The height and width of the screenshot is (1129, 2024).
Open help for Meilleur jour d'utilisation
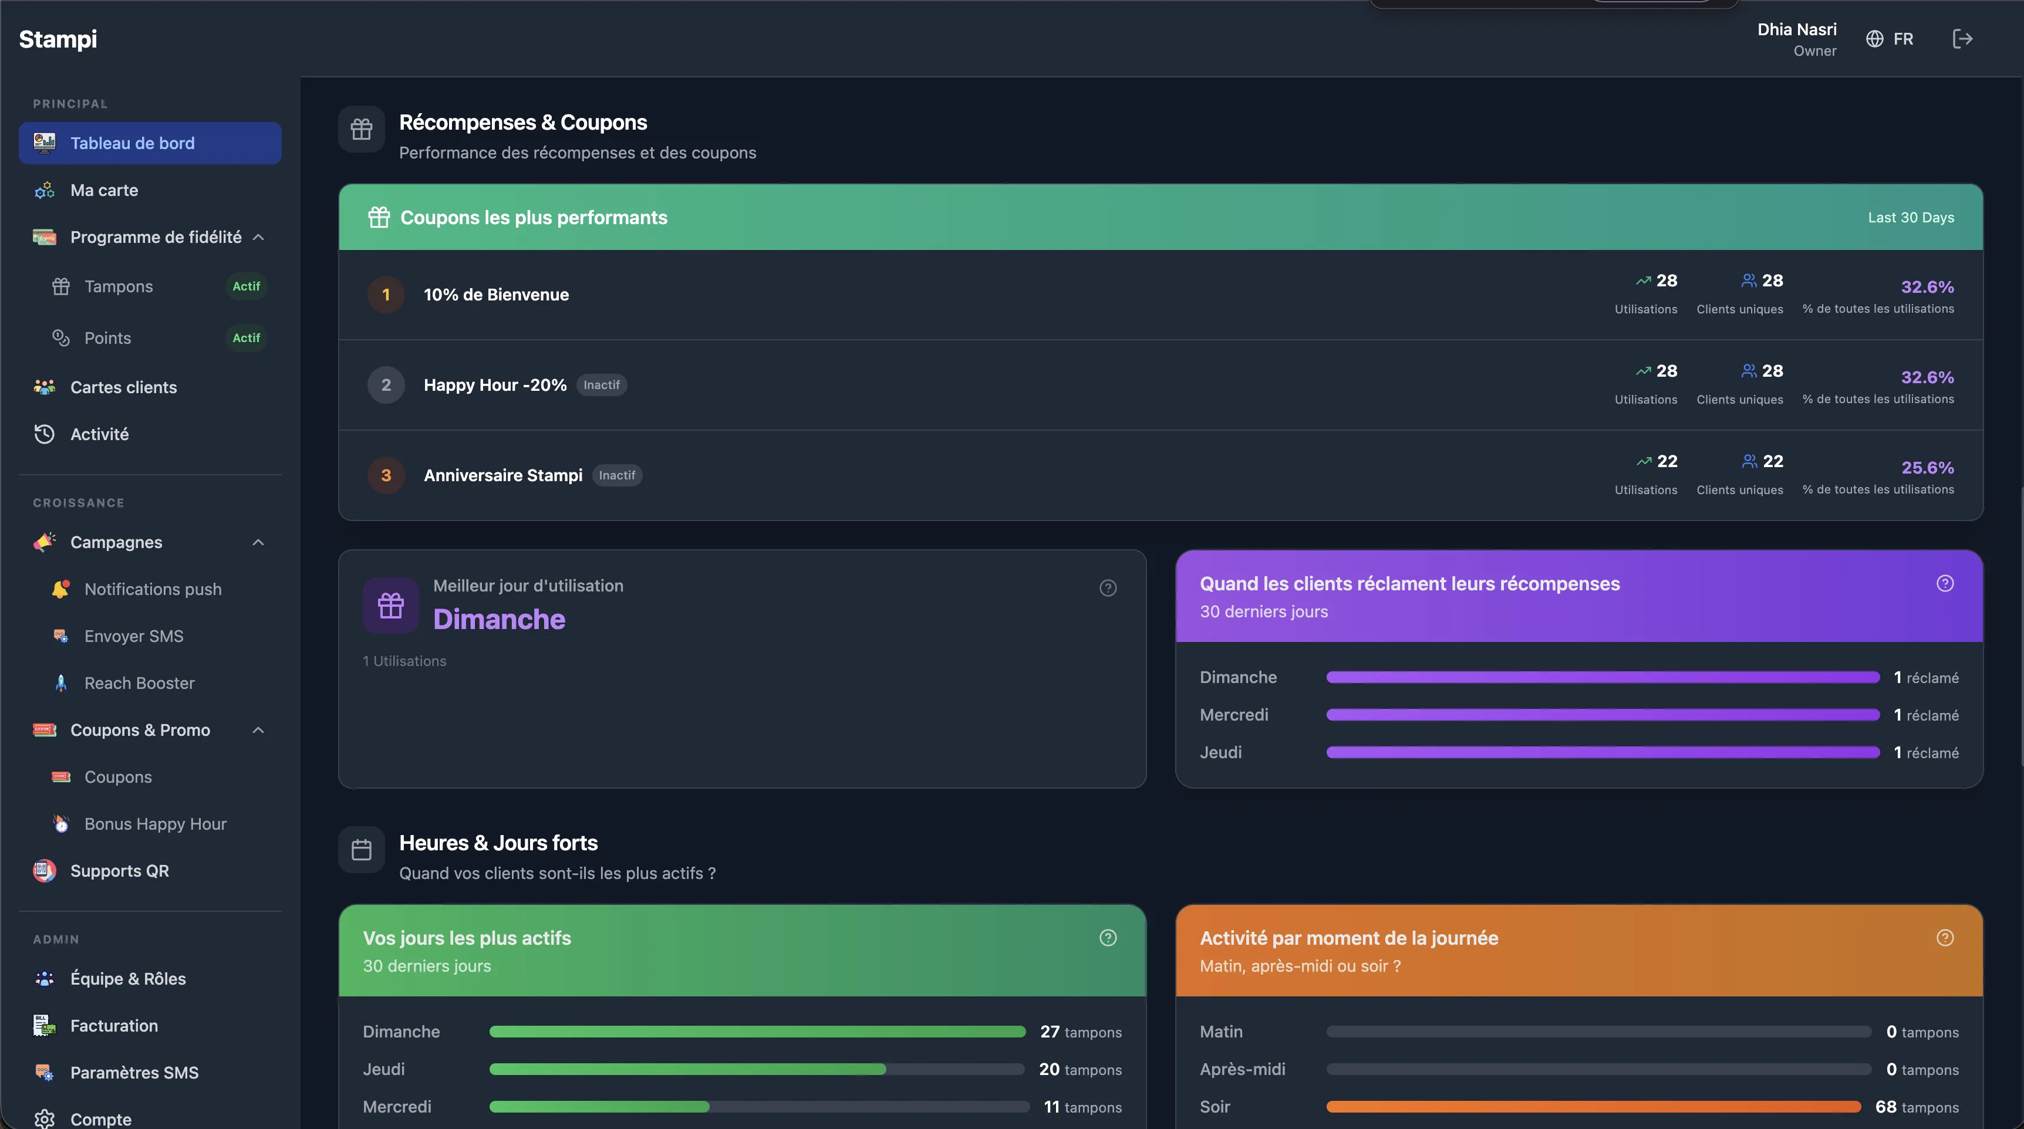click(x=1108, y=587)
